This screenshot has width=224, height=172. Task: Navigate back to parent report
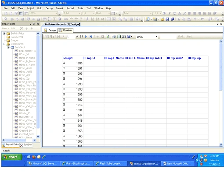98,36
